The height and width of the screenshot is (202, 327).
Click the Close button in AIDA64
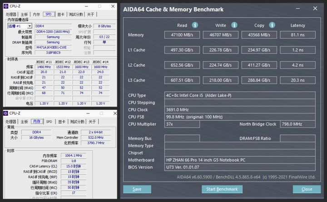pos(307,189)
